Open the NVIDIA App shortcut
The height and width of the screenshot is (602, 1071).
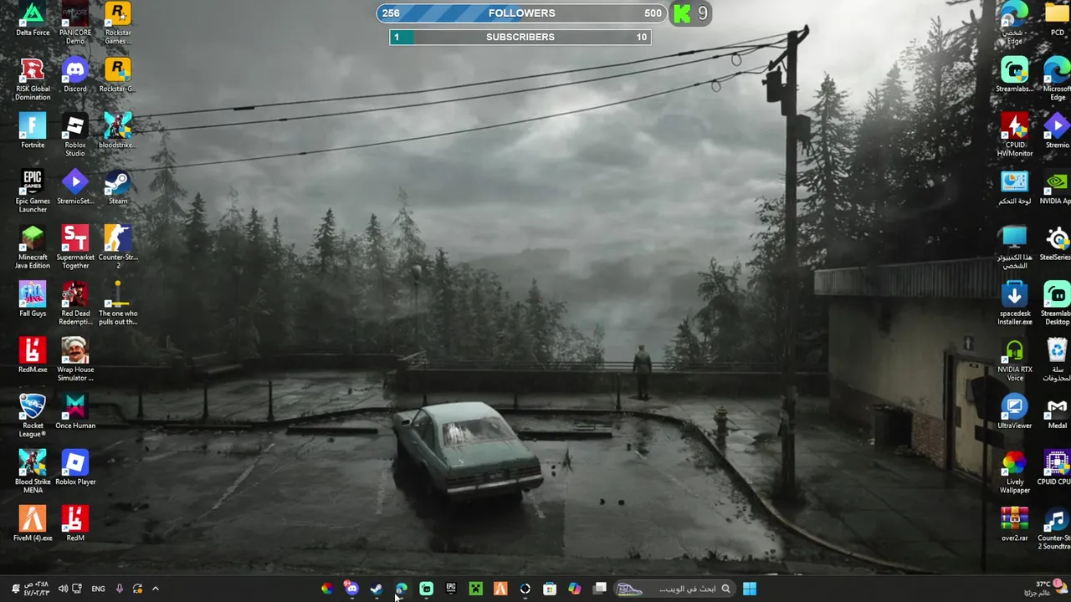click(1057, 187)
